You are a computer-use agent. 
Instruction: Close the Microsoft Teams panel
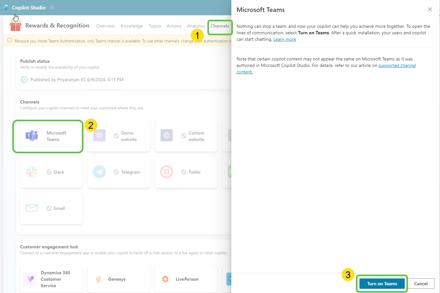tap(430, 9)
